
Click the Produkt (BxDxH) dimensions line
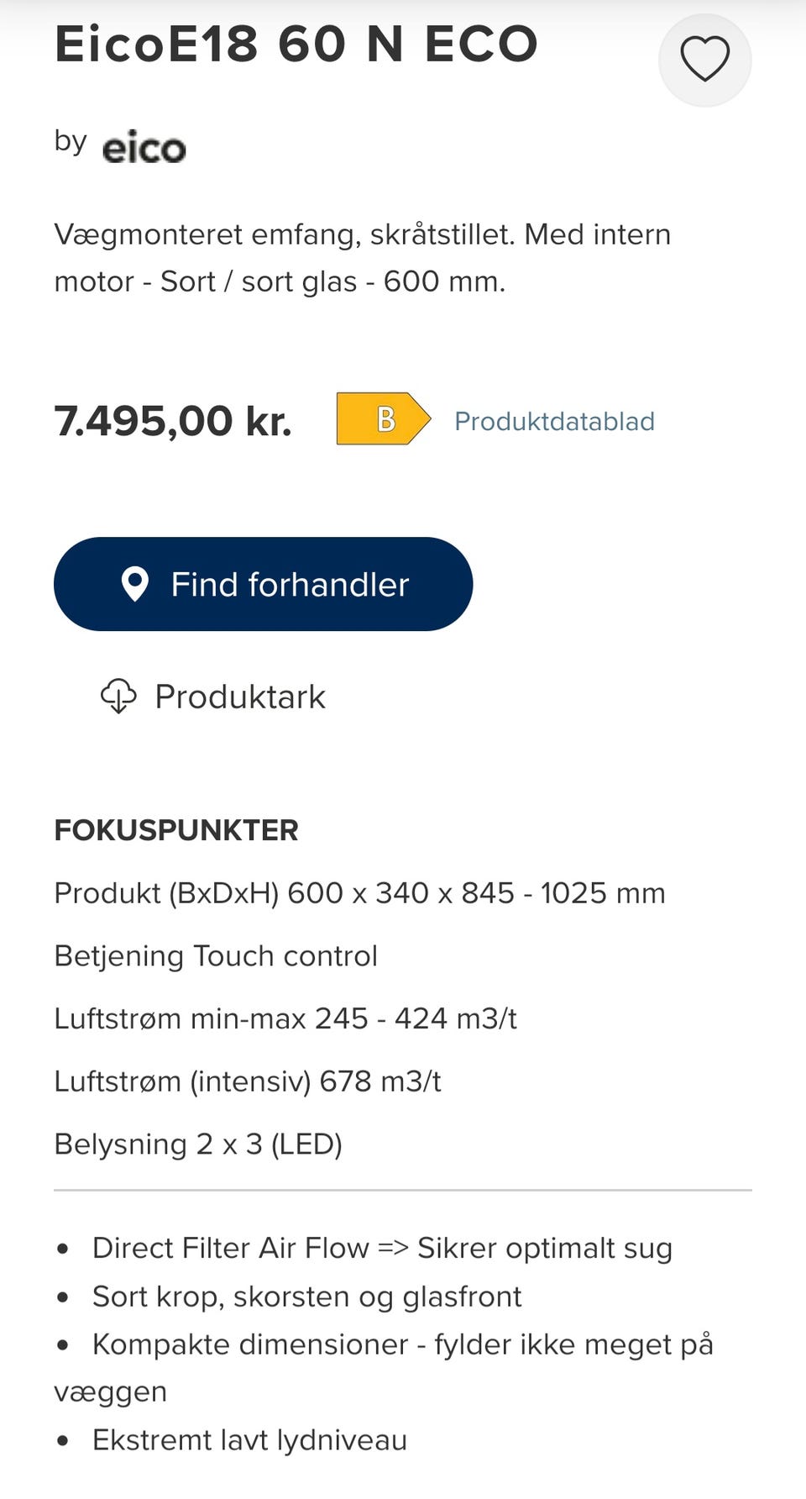[359, 892]
